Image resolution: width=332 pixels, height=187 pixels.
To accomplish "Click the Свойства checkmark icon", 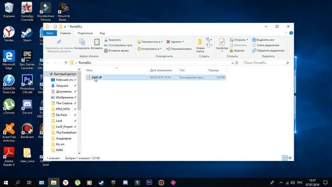I will [222, 42].
